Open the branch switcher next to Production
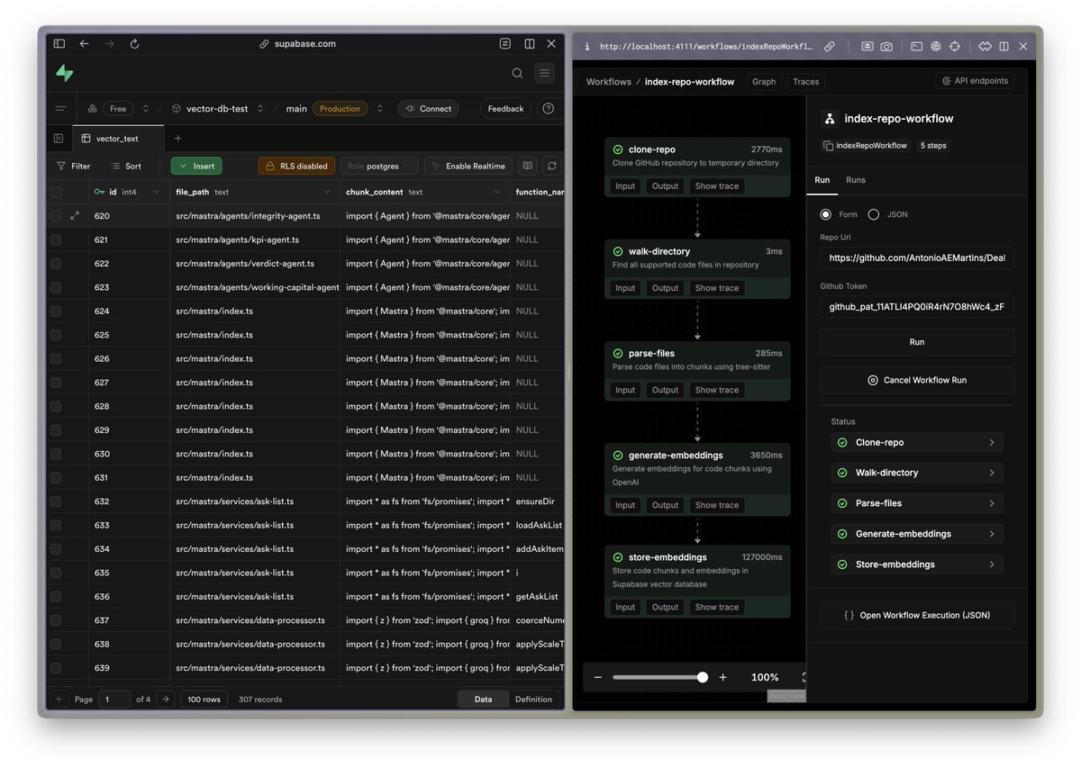 (x=379, y=108)
